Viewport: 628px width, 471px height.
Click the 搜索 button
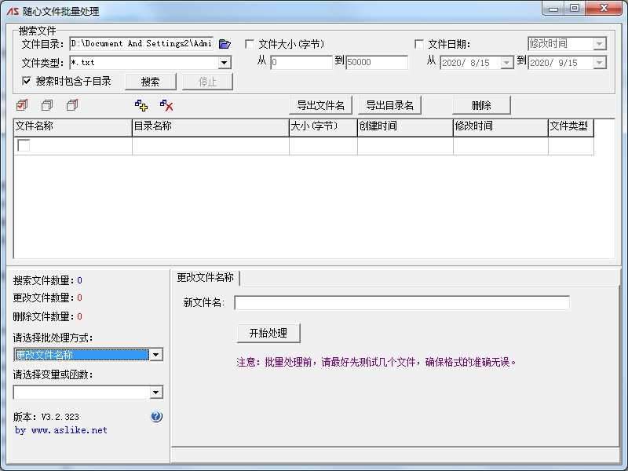[151, 81]
